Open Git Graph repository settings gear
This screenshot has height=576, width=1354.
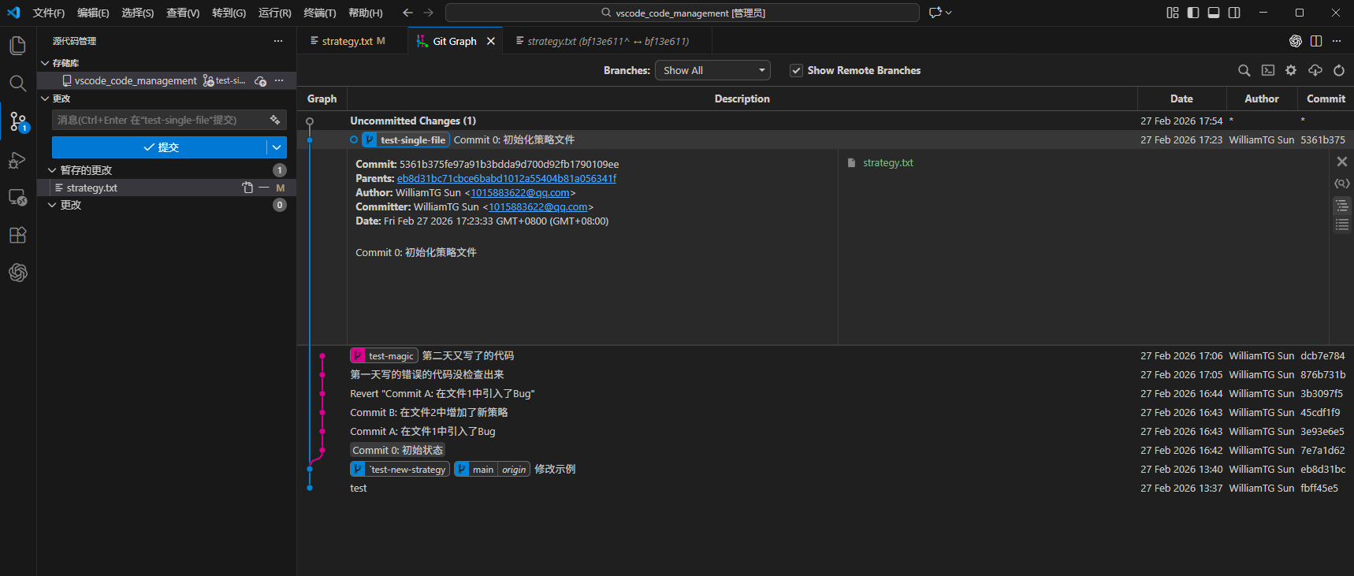tap(1291, 70)
